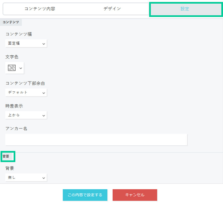Select the 設定 tab
The width and height of the screenshot is (223, 206).
(x=185, y=9)
